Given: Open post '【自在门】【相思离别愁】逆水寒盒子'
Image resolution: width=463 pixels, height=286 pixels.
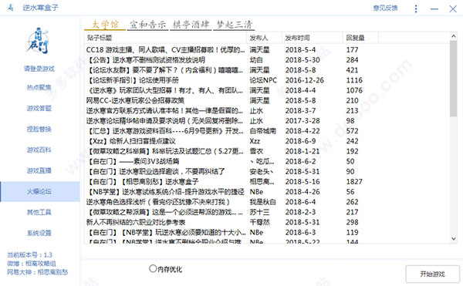Looking at the screenshot, I should coord(143,182).
